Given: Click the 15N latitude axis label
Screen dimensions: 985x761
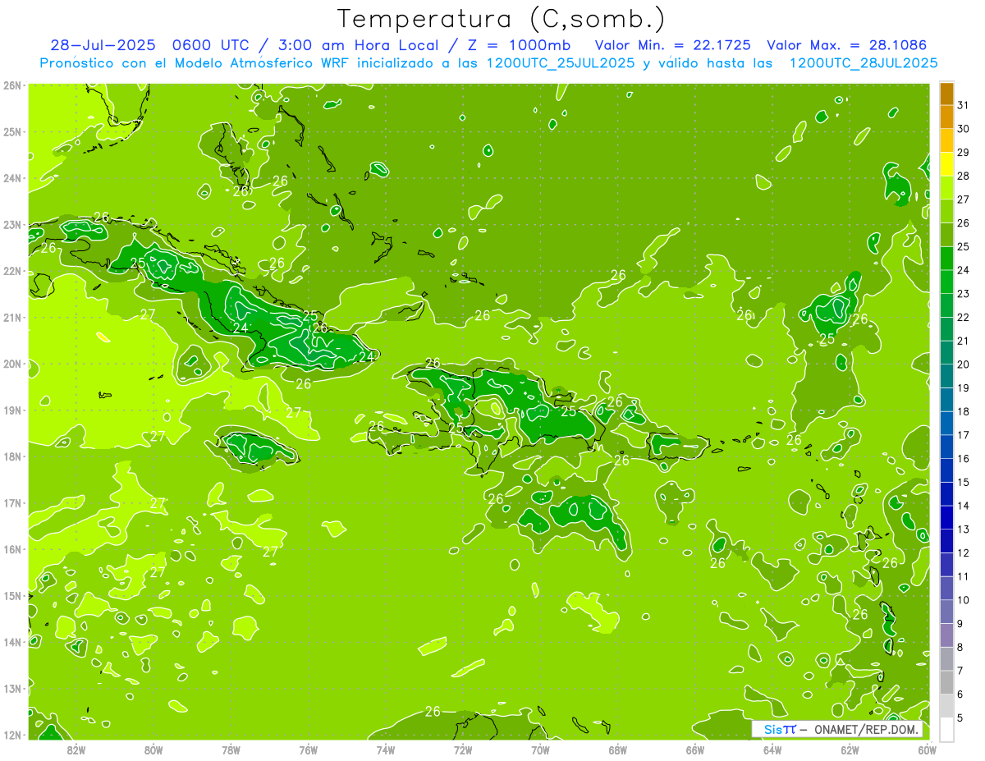Looking at the screenshot, I should coord(13,595).
